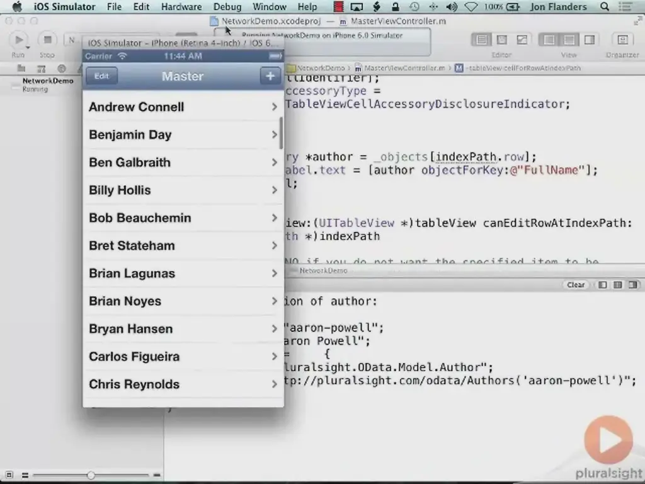
Task: Open Spotlight search magnifier
Action: 604,6
